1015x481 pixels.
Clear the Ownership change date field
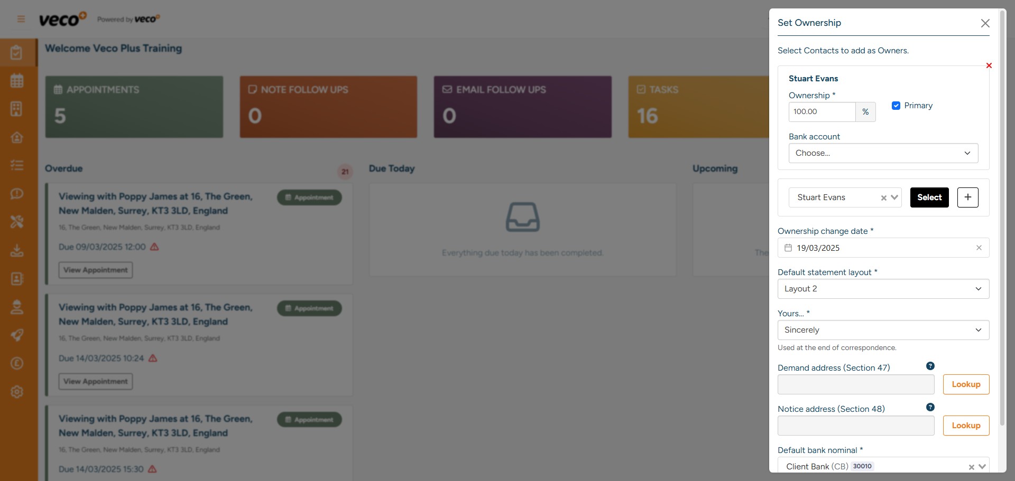(979, 248)
